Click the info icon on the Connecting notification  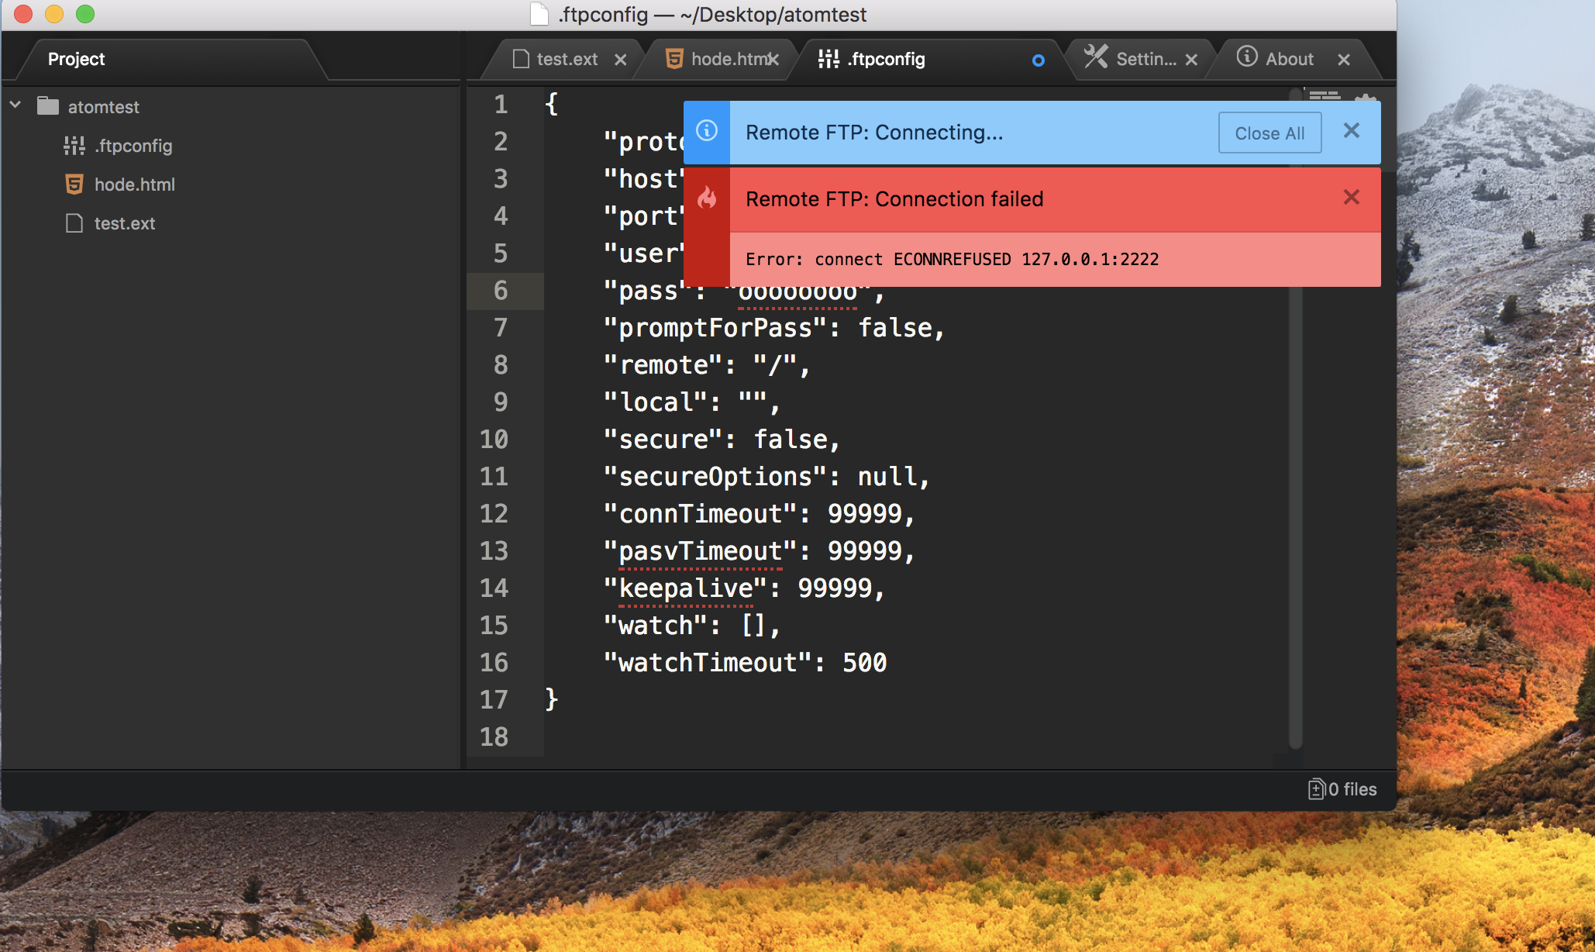coord(705,132)
